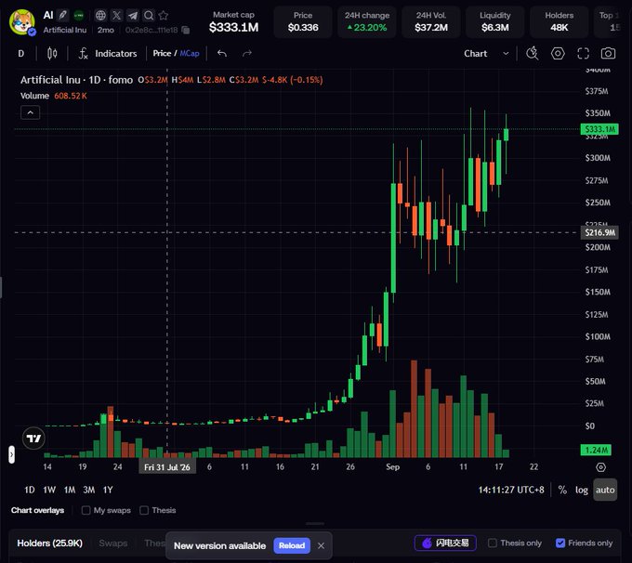Click the Liquidity $6.3M stat card

pos(495,21)
